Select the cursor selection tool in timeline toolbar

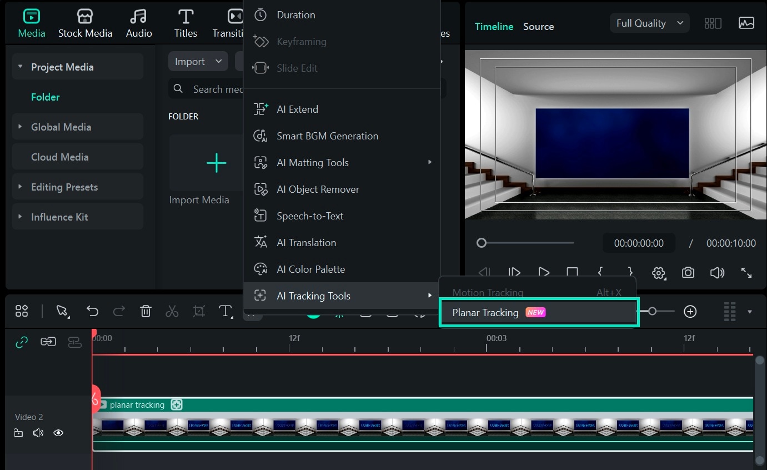pos(62,311)
